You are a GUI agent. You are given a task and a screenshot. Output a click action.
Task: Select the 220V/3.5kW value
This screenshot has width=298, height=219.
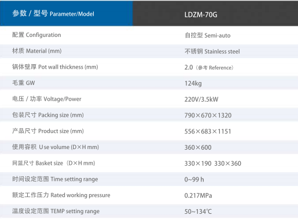pyautogui.click(x=201, y=99)
